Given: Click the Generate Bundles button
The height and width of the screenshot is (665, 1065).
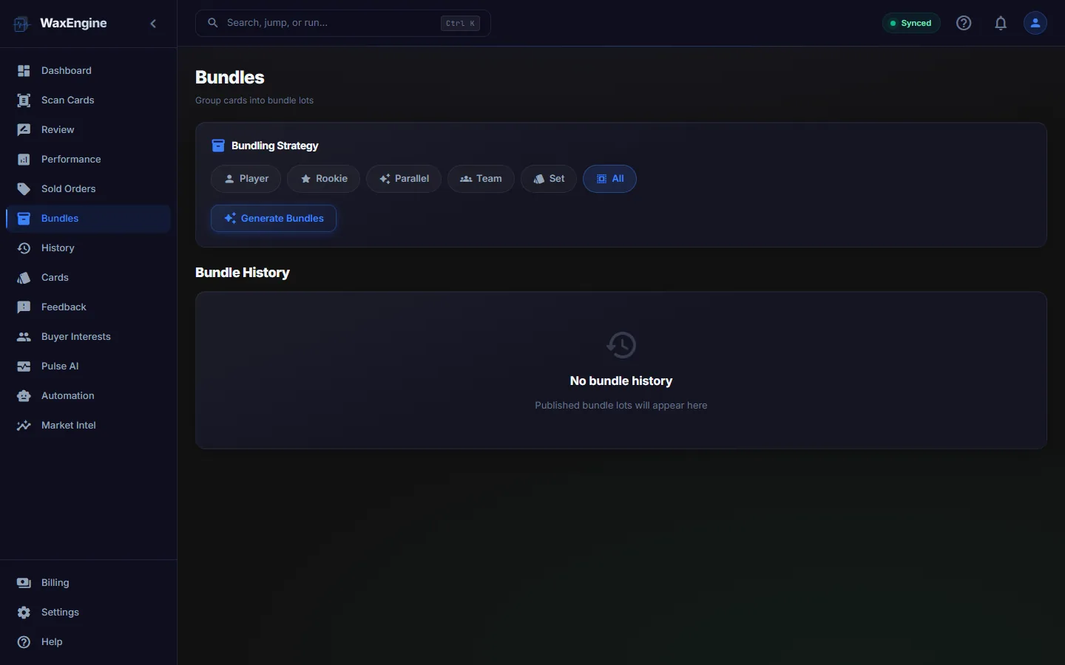Looking at the screenshot, I should click(274, 219).
